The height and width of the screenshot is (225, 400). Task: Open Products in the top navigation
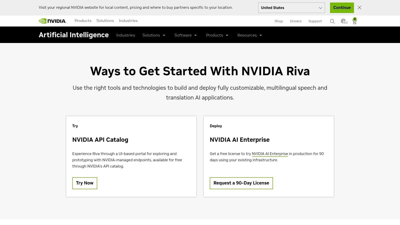coord(83,21)
